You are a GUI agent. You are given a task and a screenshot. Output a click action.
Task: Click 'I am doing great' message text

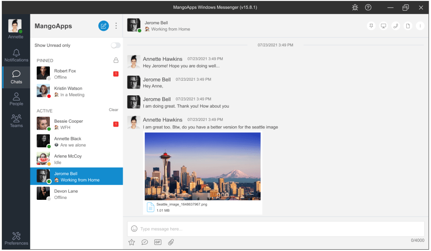(x=186, y=106)
